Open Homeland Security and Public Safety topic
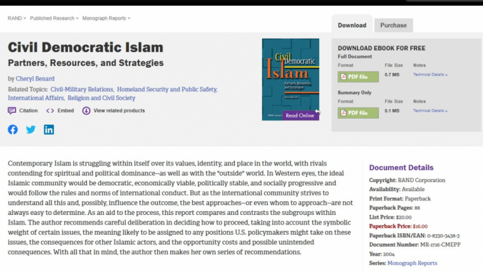Image resolution: width=483 pixels, height=271 pixels. click(x=167, y=89)
